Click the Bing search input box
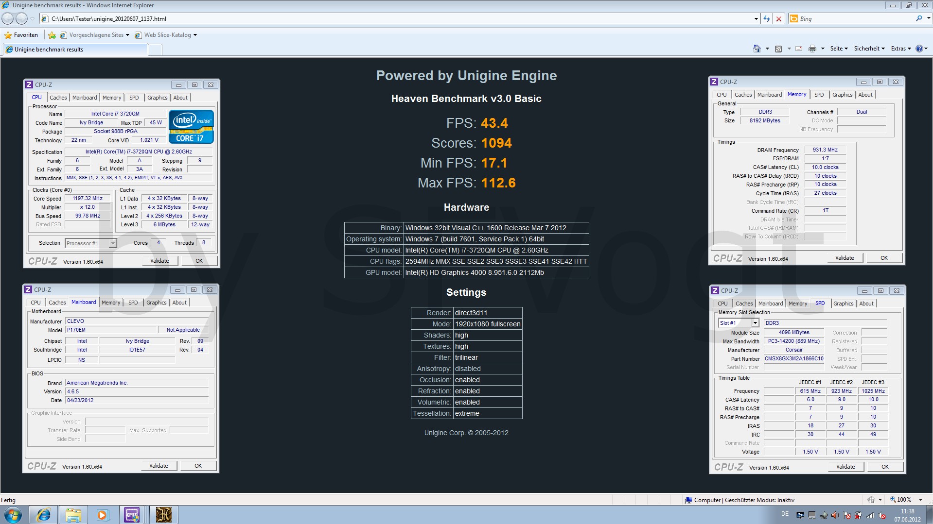Viewport: 933px width, 524px height. (x=856, y=18)
